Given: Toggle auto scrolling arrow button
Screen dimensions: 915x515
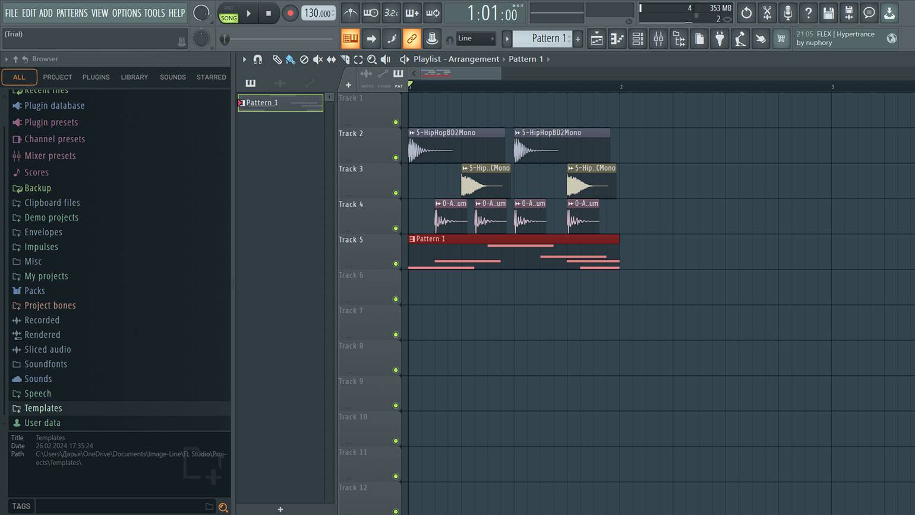Looking at the screenshot, I should coord(371,39).
